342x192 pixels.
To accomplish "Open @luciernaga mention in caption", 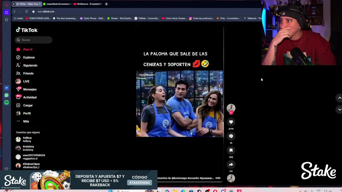I will click(x=179, y=178).
